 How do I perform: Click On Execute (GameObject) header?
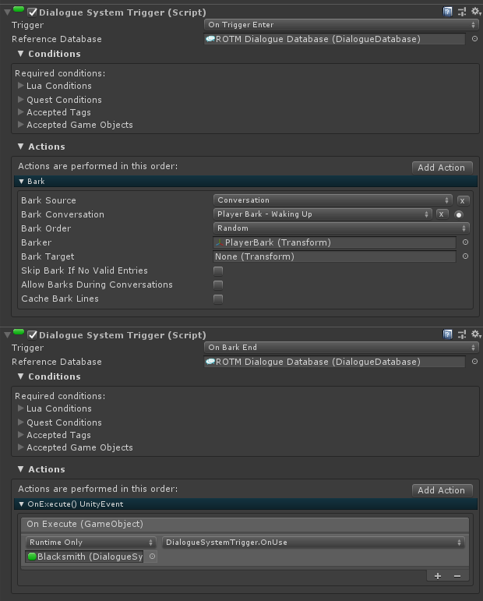[245, 525]
